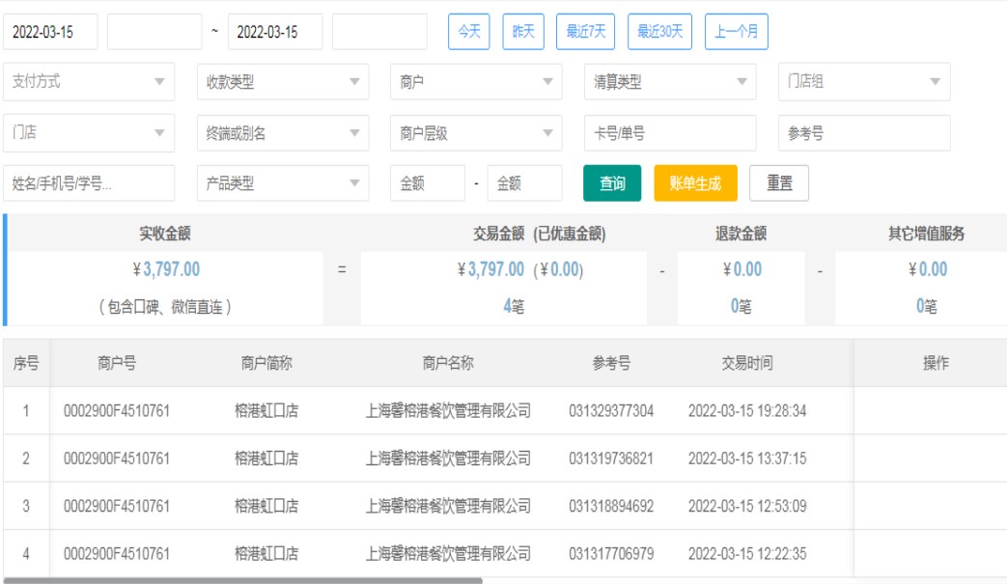Open the 门店组 dropdown
1007x584 pixels.
click(x=864, y=82)
